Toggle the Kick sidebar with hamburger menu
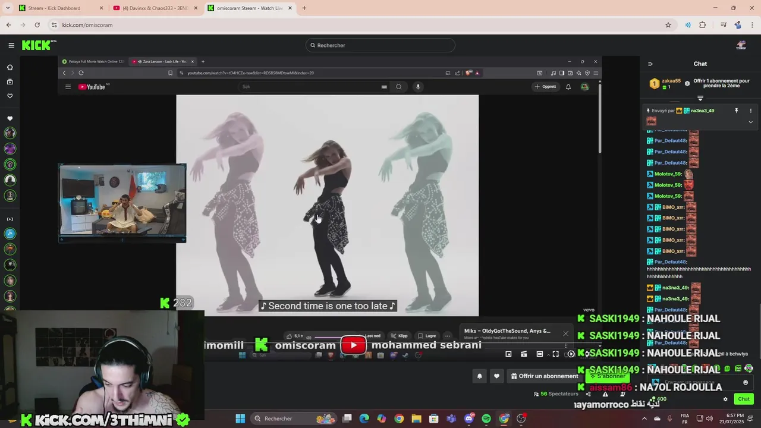Image resolution: width=761 pixels, height=428 pixels. (11, 45)
